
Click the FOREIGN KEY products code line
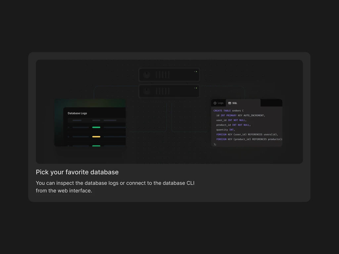pyautogui.click(x=249, y=139)
